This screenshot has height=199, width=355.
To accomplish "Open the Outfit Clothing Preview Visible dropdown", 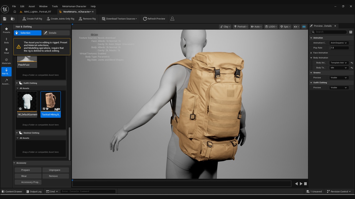I will pyautogui.click(x=339, y=88).
